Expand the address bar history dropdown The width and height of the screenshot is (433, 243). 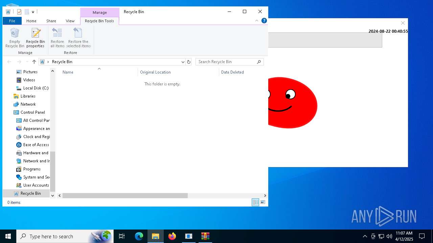click(183, 62)
